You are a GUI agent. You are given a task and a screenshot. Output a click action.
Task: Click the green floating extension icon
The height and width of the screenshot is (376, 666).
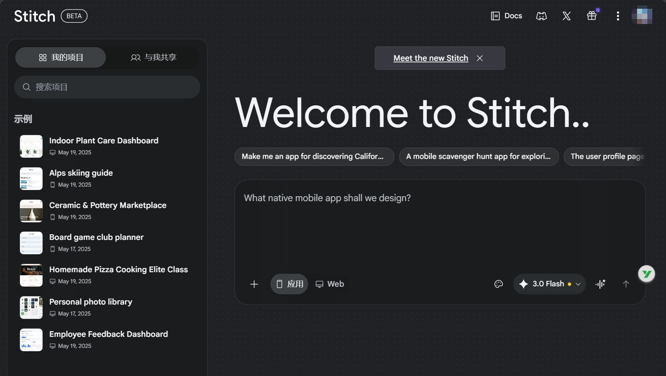click(646, 274)
